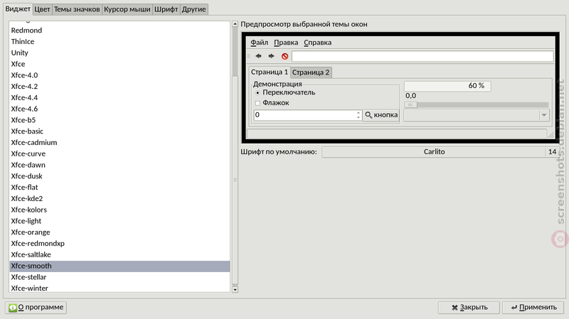
Task: Select the Xfce-winter theme
Action: [119, 288]
